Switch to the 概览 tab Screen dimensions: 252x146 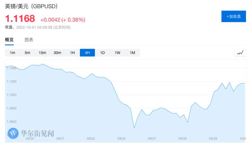coord(9,40)
